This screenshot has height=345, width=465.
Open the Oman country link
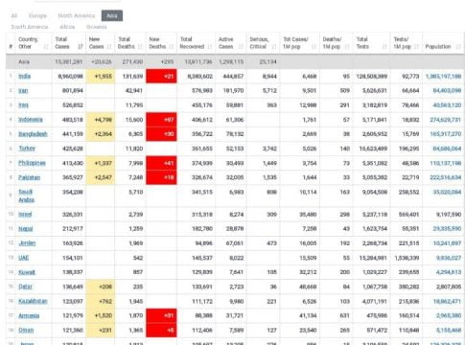26,330
